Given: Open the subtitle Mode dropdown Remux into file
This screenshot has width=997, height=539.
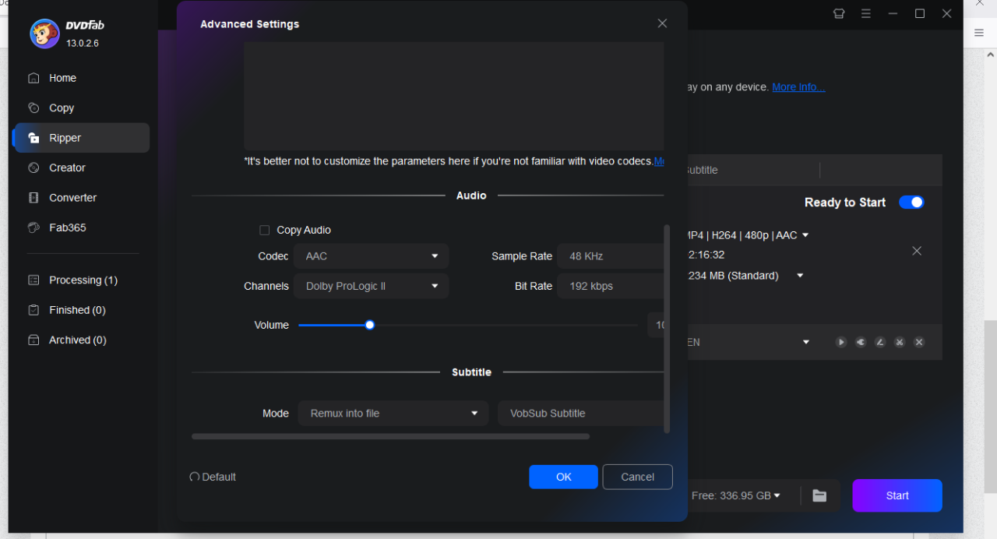Looking at the screenshot, I should click(x=393, y=414).
